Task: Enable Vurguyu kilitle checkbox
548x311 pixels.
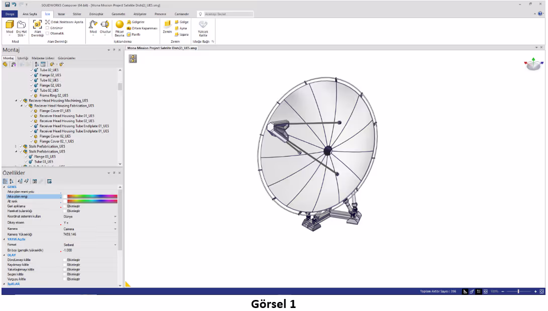Action: 65,279
